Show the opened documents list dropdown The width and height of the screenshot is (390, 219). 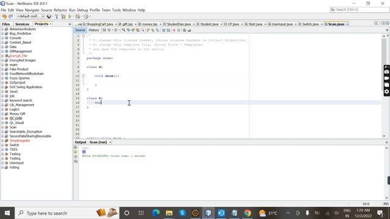point(383,23)
